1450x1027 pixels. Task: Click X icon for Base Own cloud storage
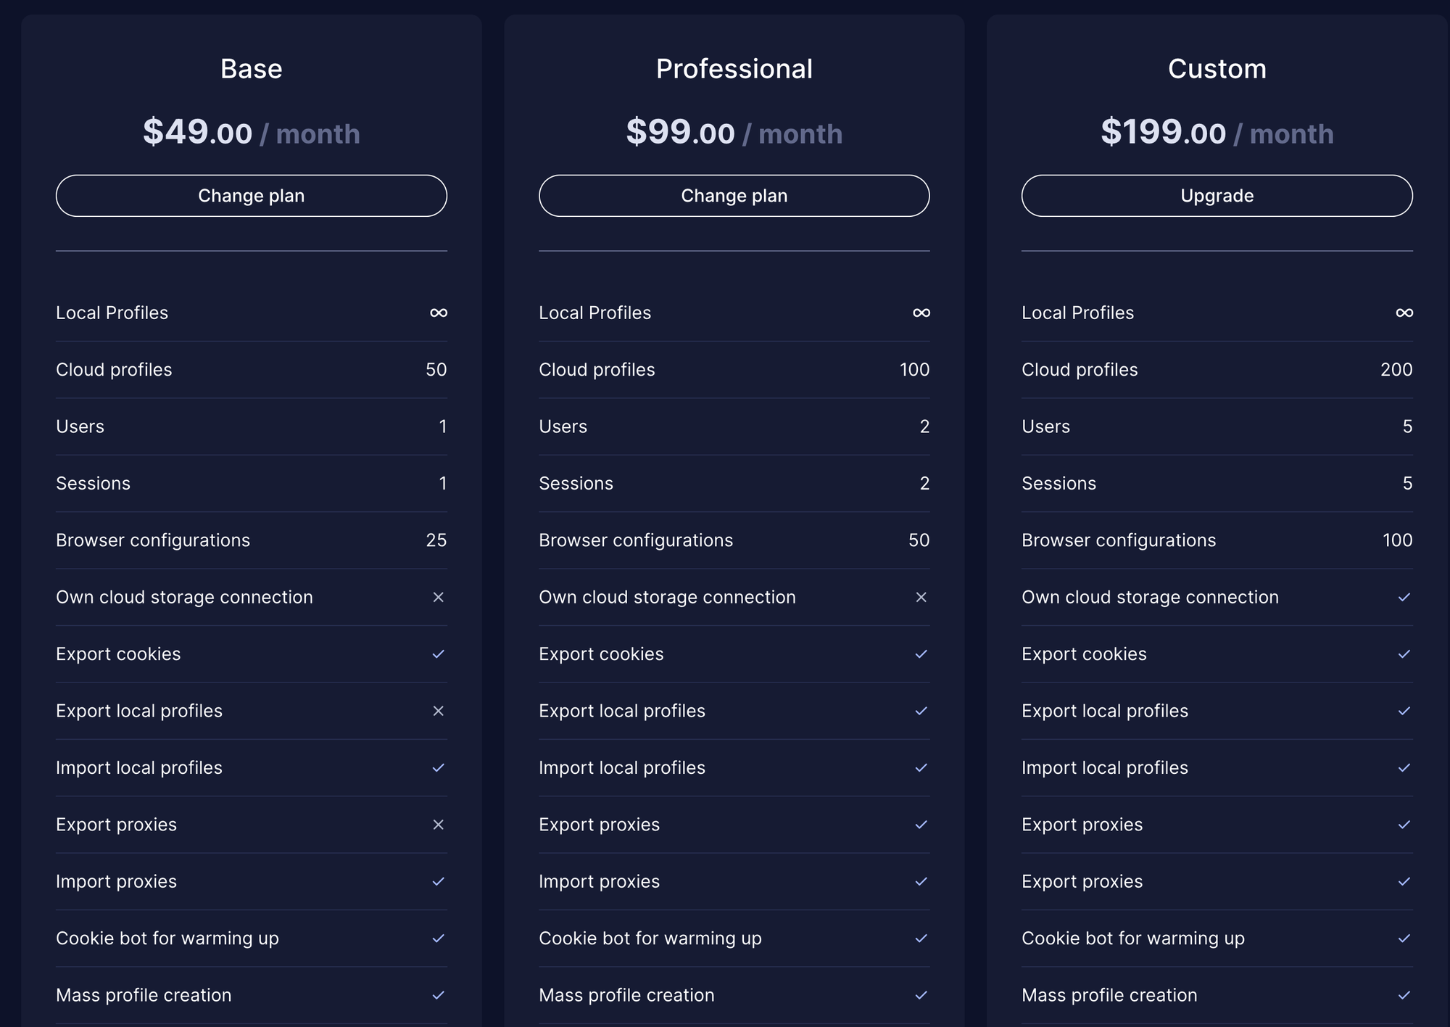pyautogui.click(x=438, y=597)
